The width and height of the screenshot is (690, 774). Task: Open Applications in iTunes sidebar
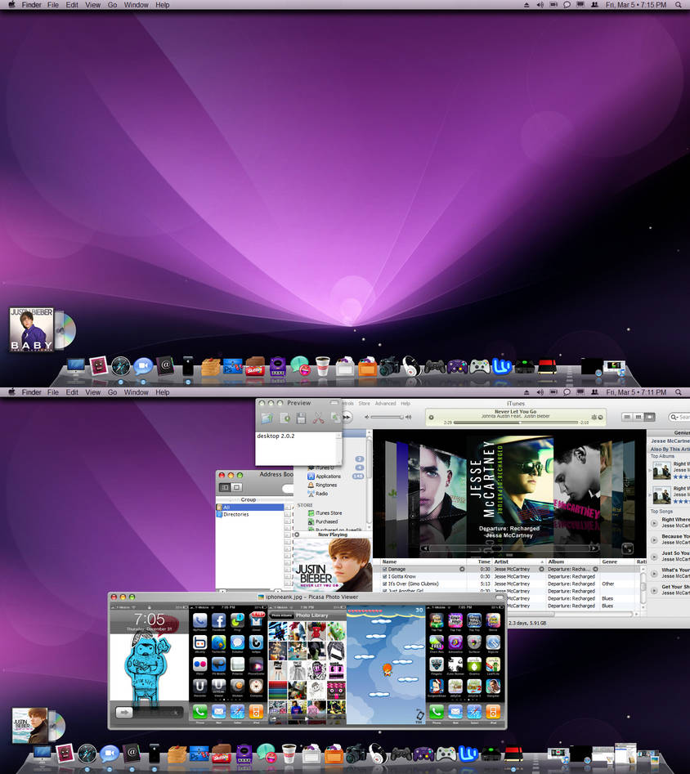tap(328, 476)
